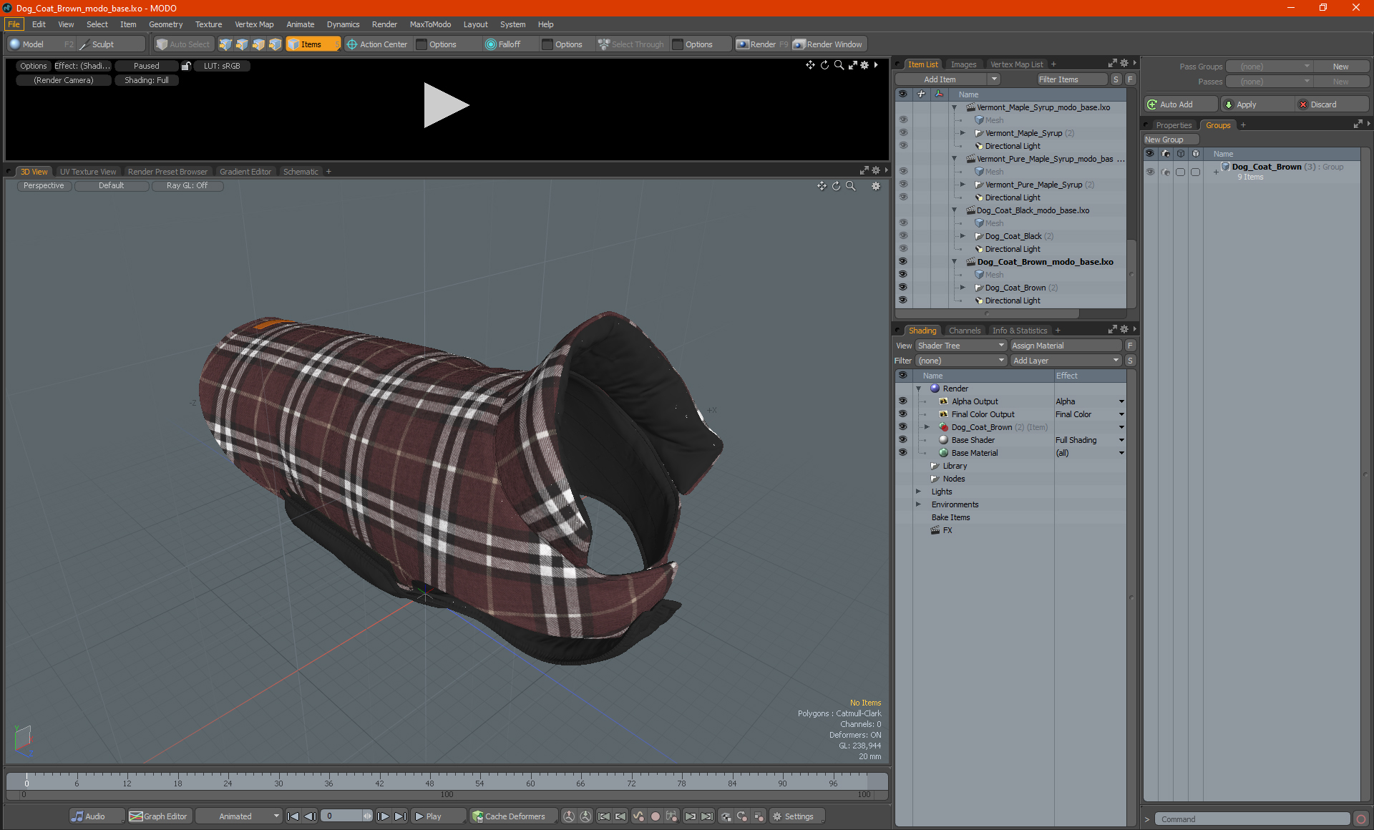
Task: Expand the Dog_Coat_Black item tree node
Action: 963,236
